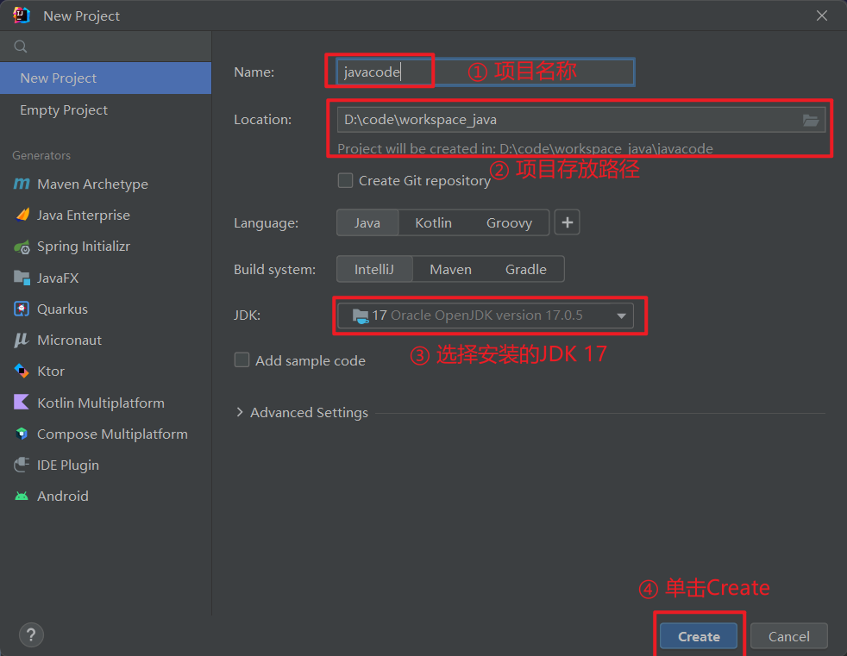Open the Spring Initializr generator
The width and height of the screenshot is (847, 656).
(x=106, y=247)
